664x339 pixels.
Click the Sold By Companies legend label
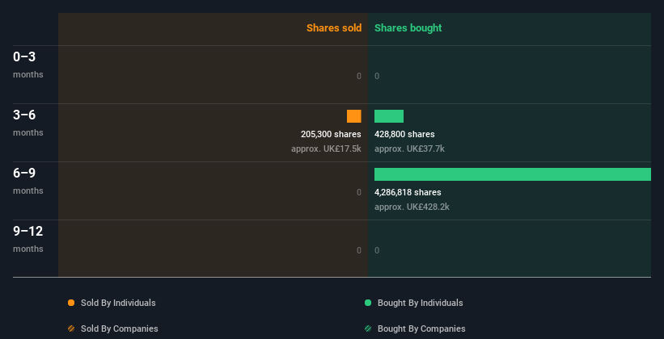[120, 329]
